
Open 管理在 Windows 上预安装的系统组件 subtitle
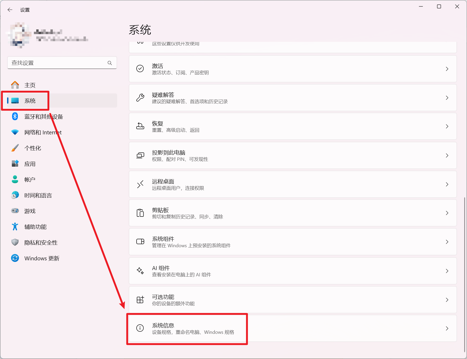pos(191,246)
